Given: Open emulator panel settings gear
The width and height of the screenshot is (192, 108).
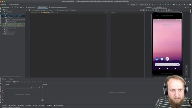Looking at the screenshot, I should 186,7.
